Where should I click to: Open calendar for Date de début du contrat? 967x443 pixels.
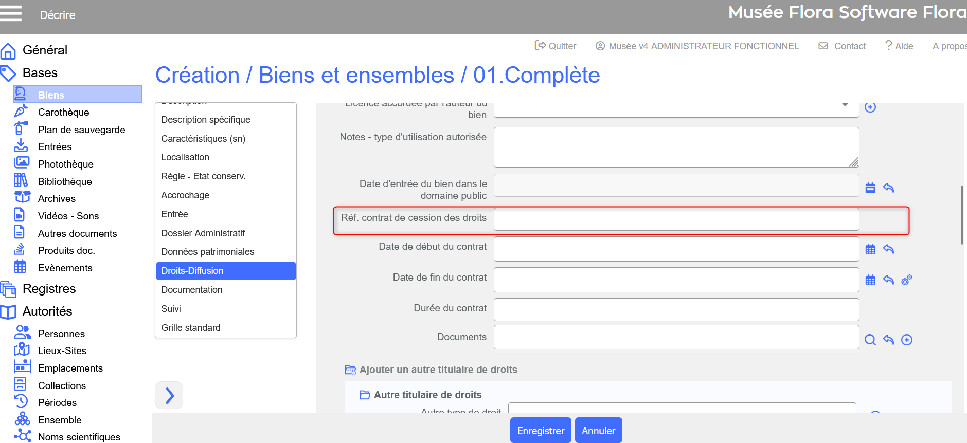(870, 249)
